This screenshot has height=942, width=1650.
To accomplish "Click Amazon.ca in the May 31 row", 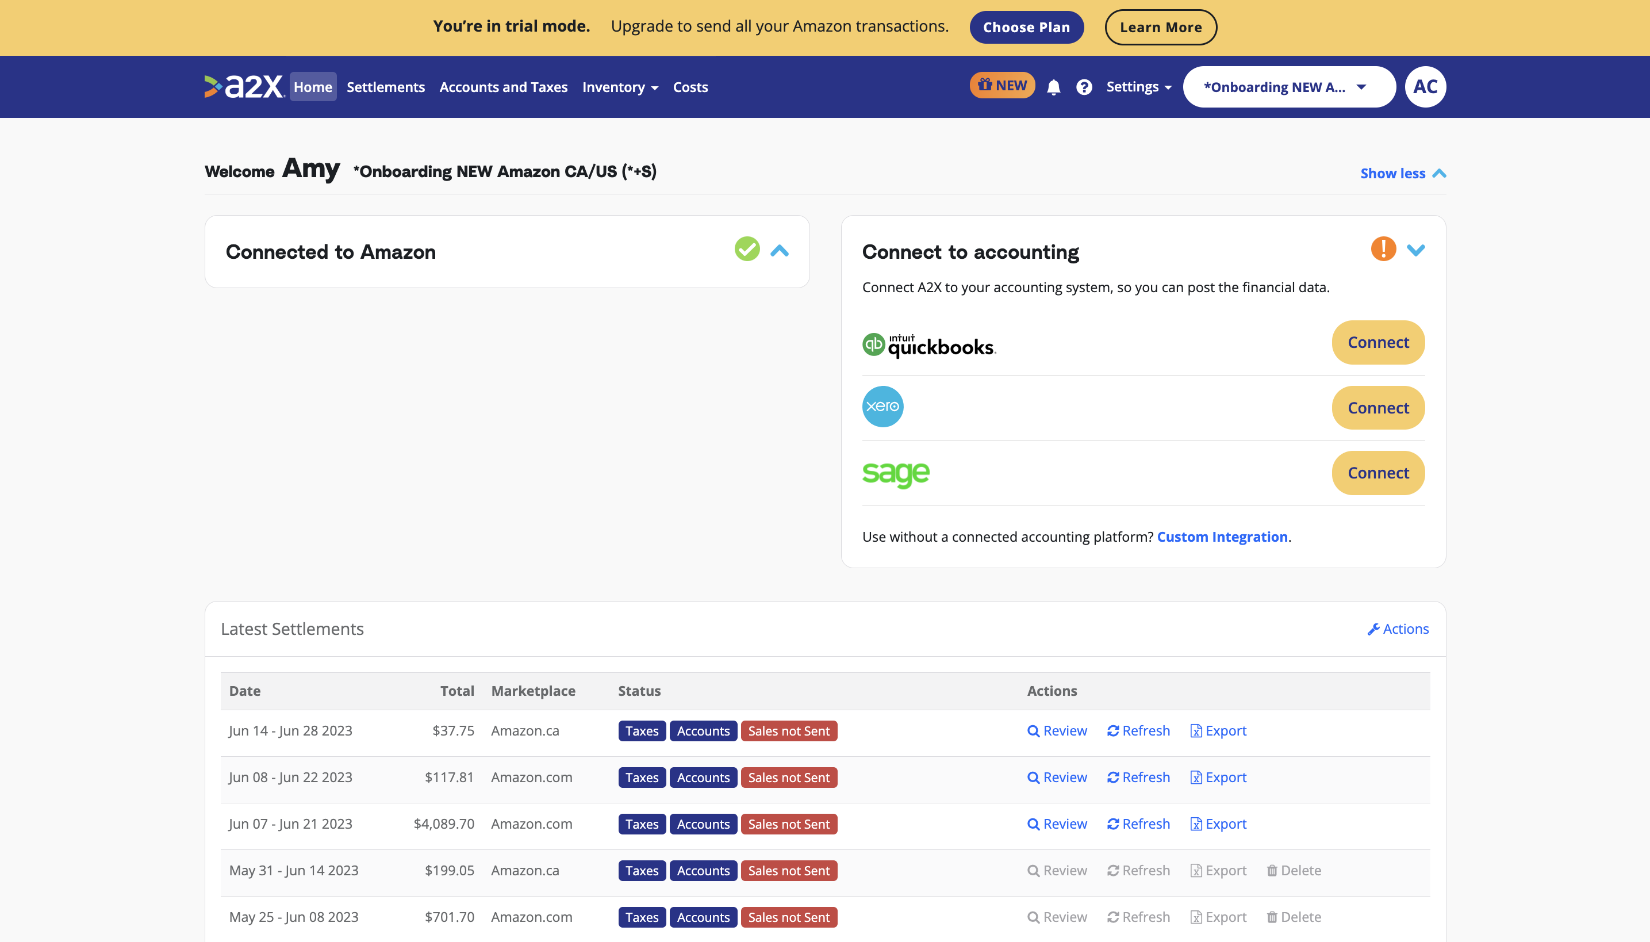I will [524, 870].
